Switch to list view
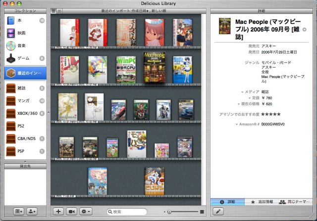 (59, 11)
